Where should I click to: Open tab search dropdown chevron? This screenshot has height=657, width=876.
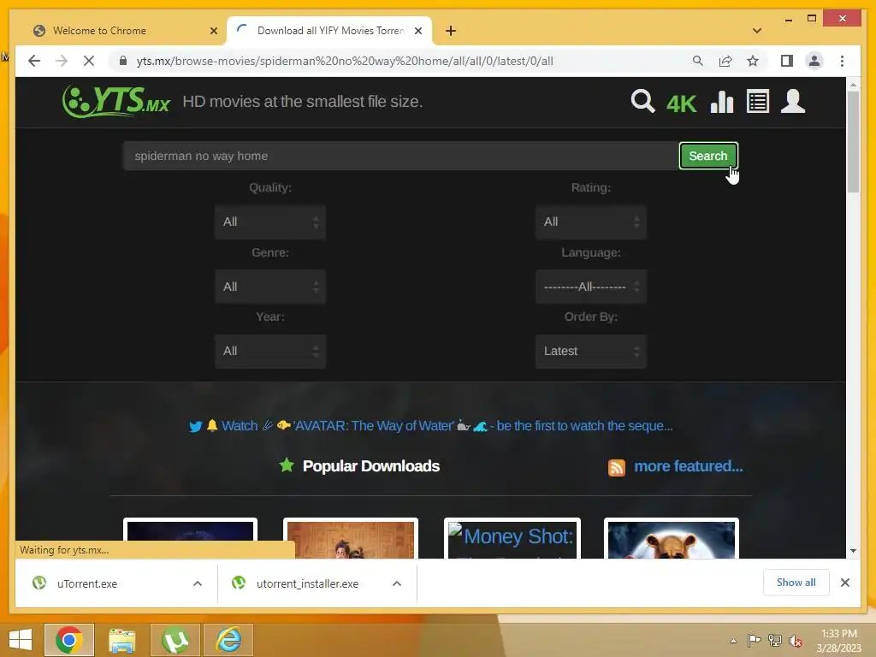click(x=756, y=31)
